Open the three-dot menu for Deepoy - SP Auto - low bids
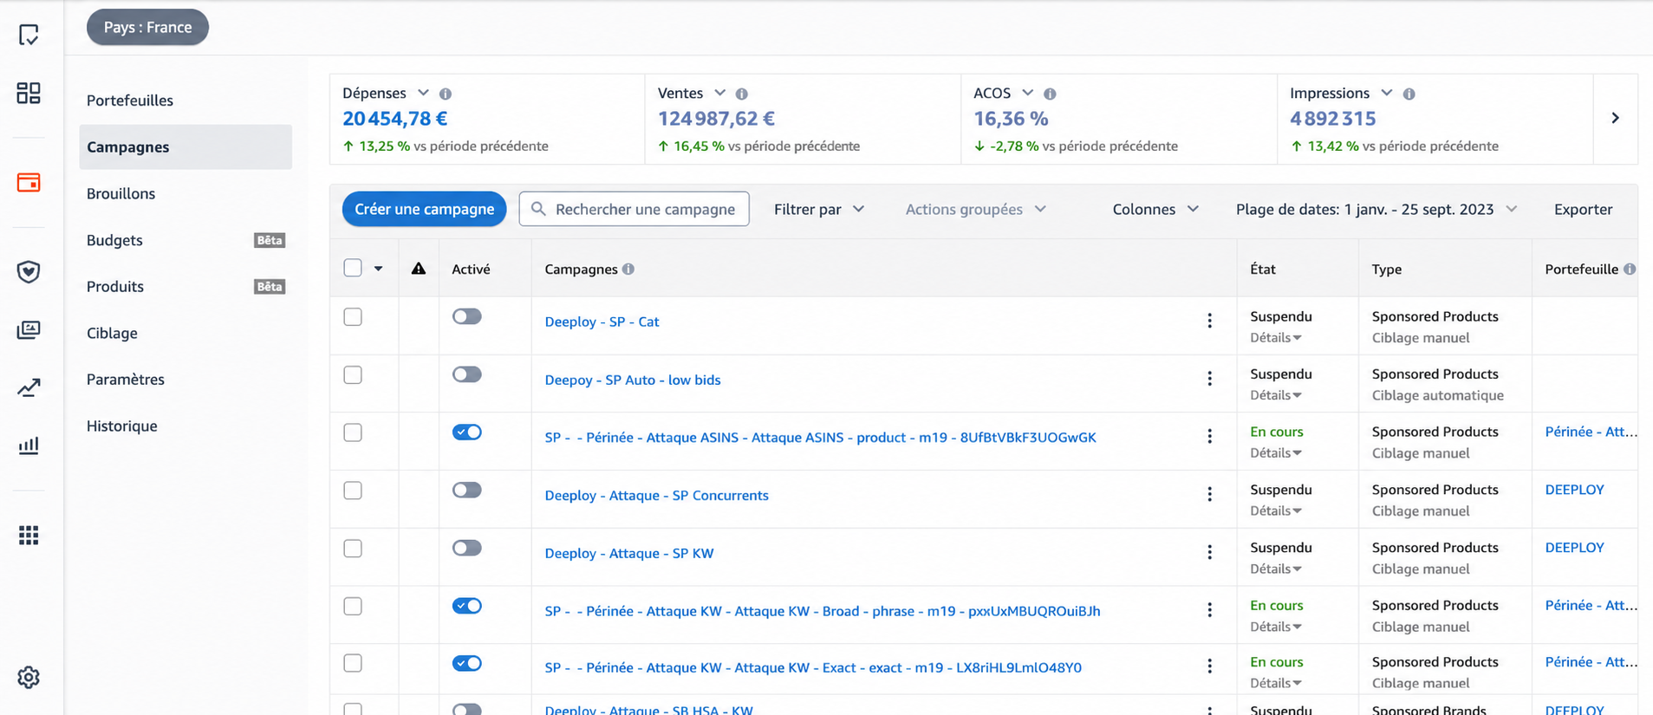The height and width of the screenshot is (715, 1653). point(1210,379)
